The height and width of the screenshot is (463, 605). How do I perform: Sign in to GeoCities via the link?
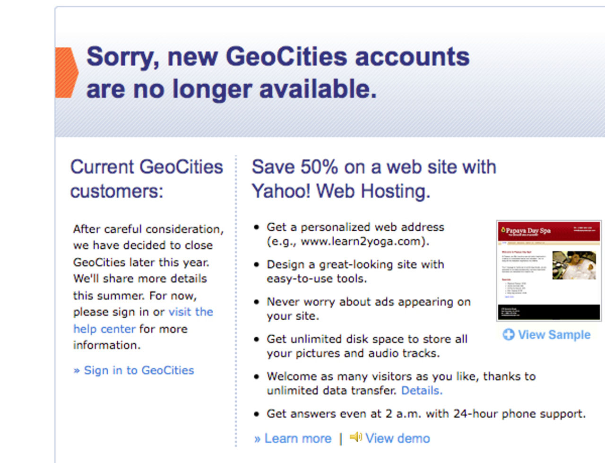[x=138, y=370]
